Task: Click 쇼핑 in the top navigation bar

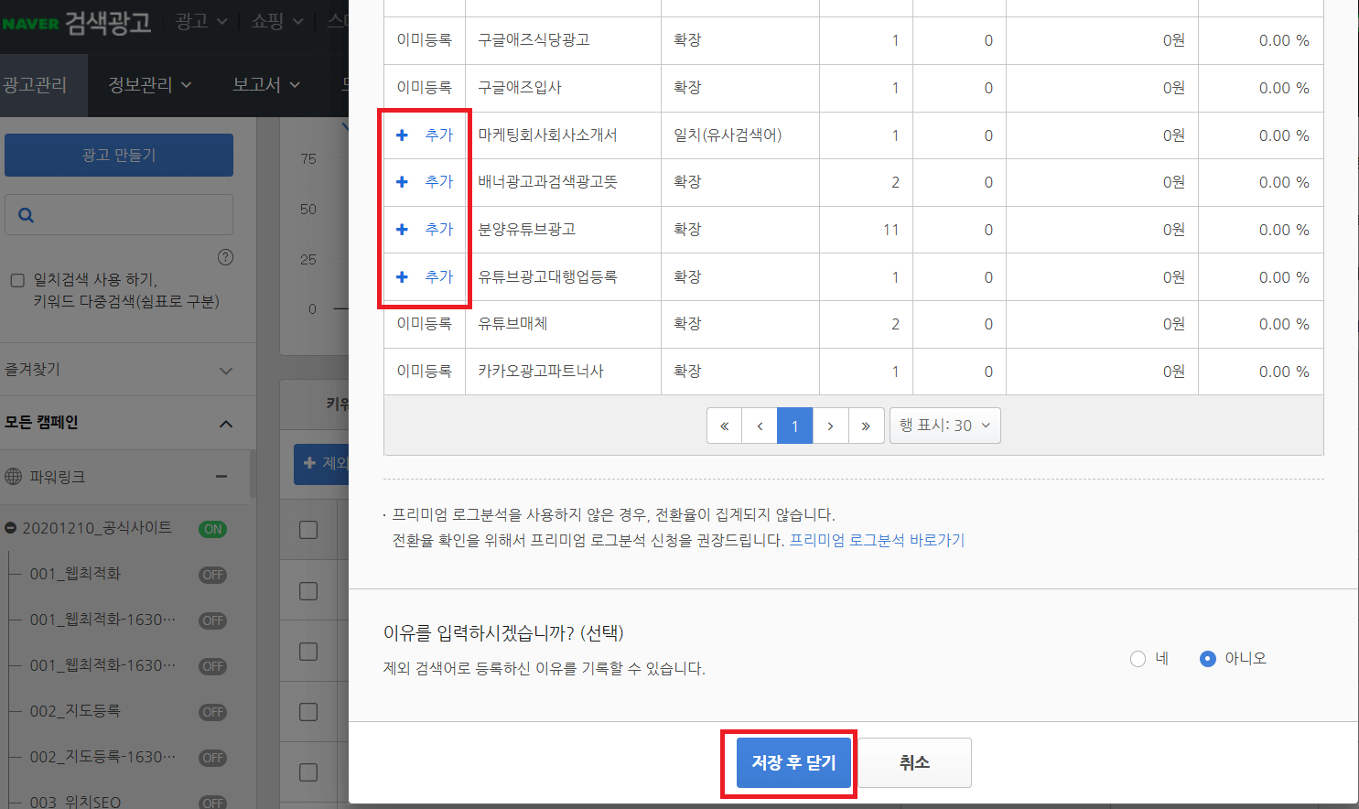Action: 267,22
